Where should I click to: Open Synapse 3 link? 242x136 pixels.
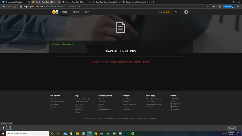click(102, 102)
